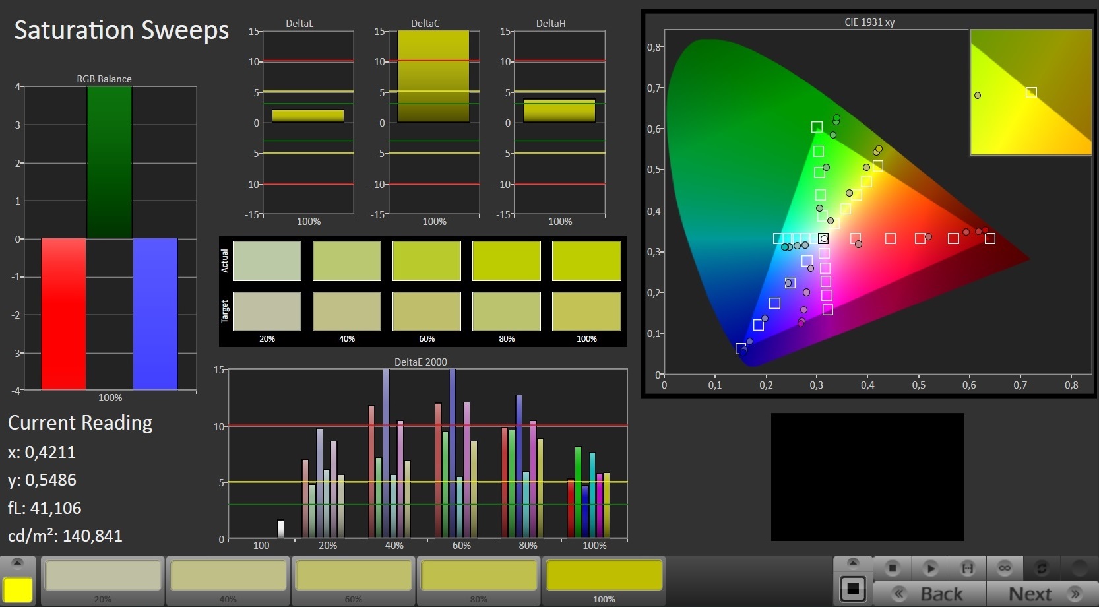Click the RGB Balance chart title

point(104,79)
